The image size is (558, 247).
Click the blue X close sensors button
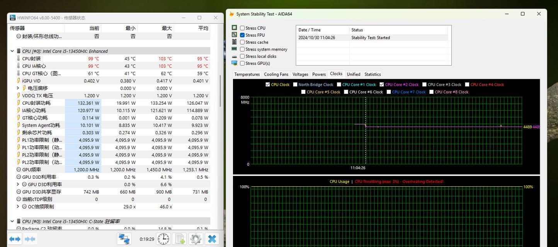(212, 239)
